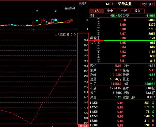Switch to the 分析 tab
The image size is (156, 127).
124,11
